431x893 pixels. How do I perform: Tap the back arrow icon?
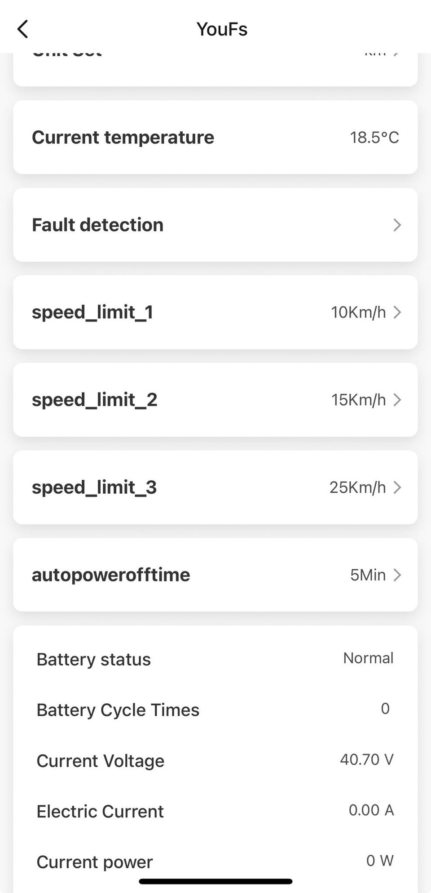tap(23, 29)
